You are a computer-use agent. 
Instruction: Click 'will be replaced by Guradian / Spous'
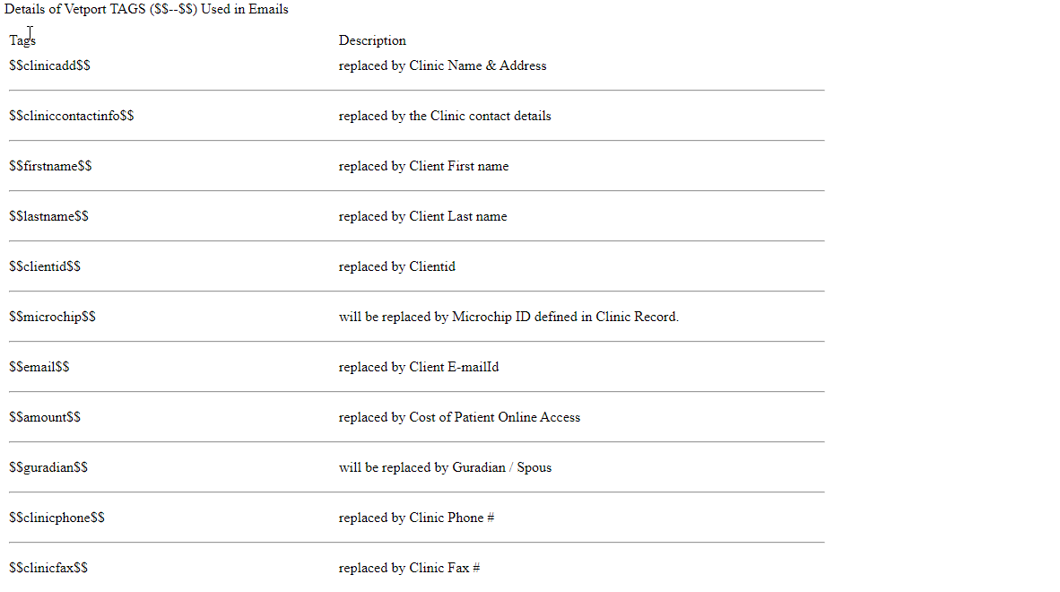(445, 467)
